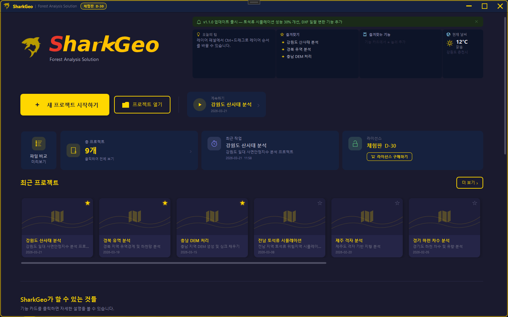
Task: Click map icon on 전남 토석류 시뮬레이션 card
Action: [x=290, y=216]
